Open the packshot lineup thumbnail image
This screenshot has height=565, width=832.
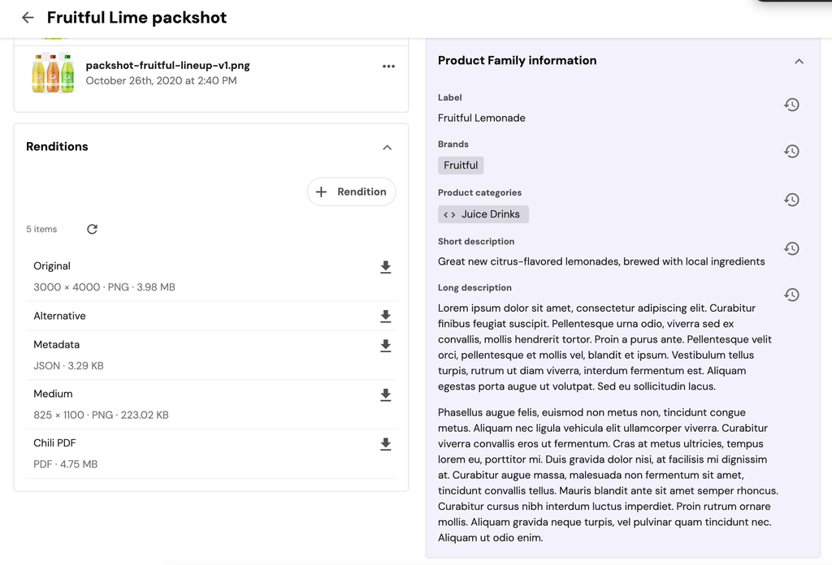pos(53,73)
